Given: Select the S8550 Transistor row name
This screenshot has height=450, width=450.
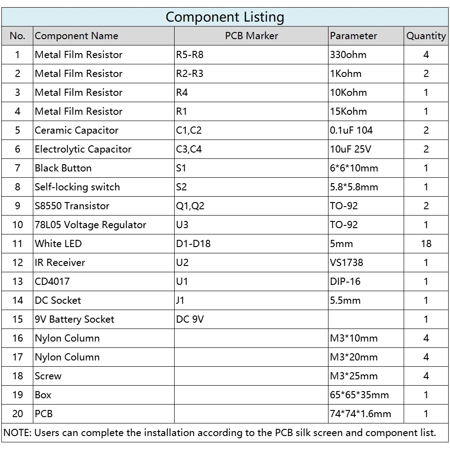Looking at the screenshot, I should 103,206.
